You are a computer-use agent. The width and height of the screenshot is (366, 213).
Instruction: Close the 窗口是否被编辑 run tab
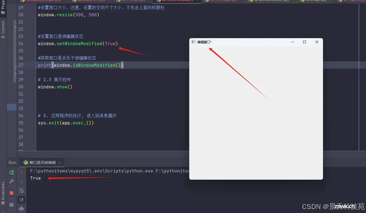(59, 163)
